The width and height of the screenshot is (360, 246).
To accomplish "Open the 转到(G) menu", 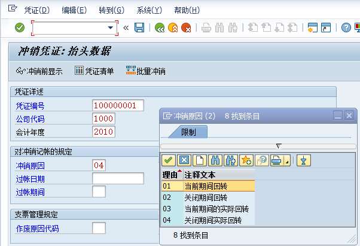I will 112,10.
